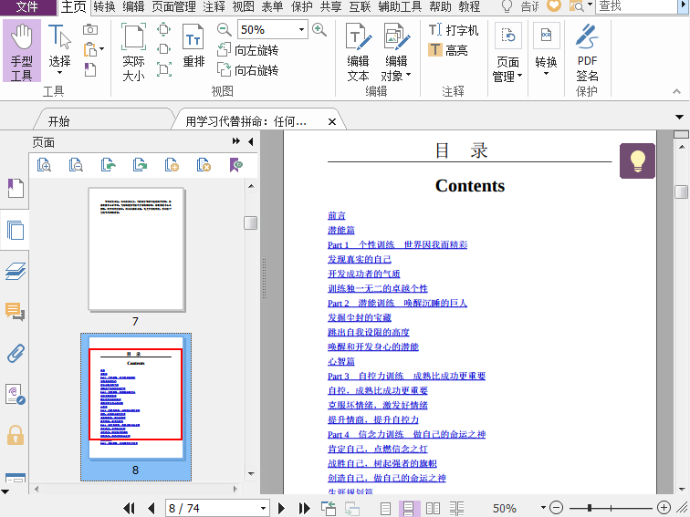Viewport: 690px width, 517px height.
Task: Open link 心智篇
Action: tap(341, 361)
